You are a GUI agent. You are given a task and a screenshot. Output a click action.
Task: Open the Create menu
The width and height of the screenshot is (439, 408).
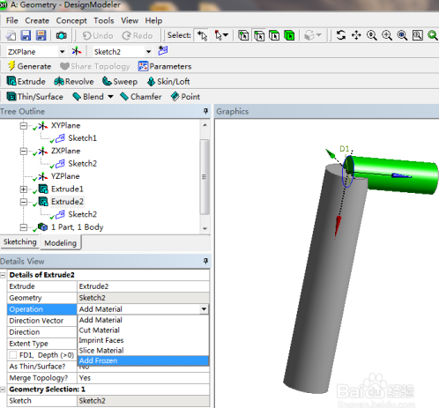(37, 20)
